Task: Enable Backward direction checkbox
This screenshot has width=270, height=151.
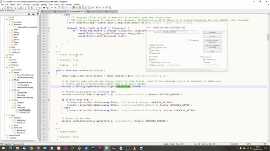Action: [x=150, y=45]
